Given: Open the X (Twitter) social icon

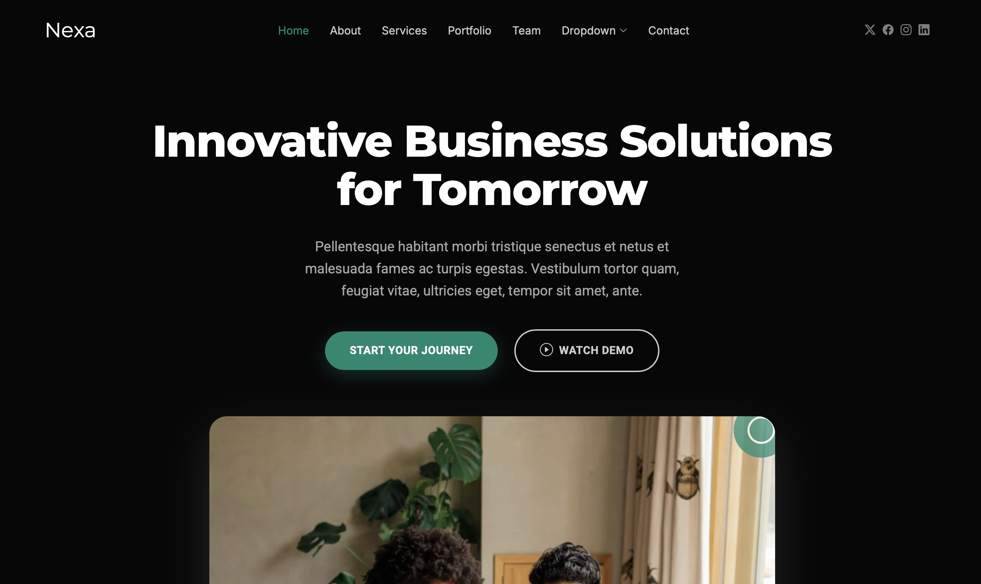Looking at the screenshot, I should coord(870,30).
